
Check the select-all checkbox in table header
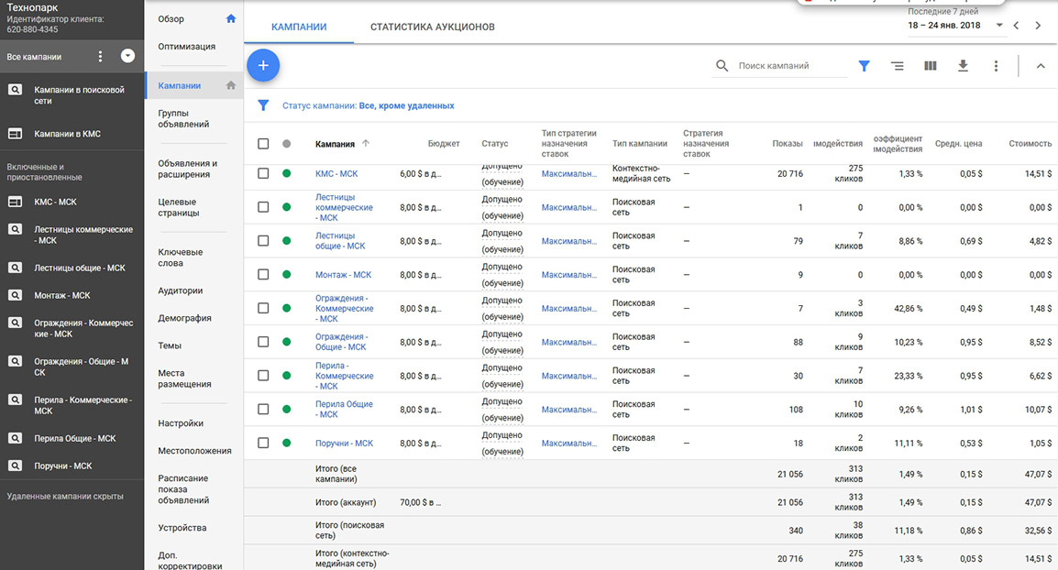click(263, 144)
